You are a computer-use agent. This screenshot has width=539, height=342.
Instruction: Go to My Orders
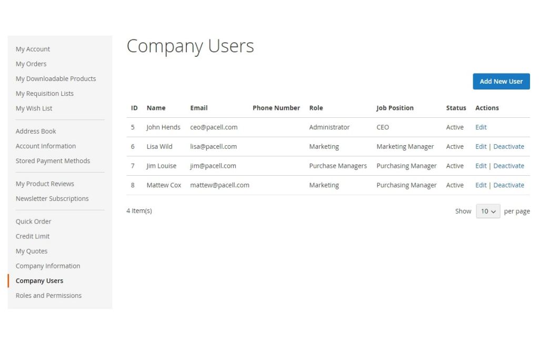click(x=31, y=64)
